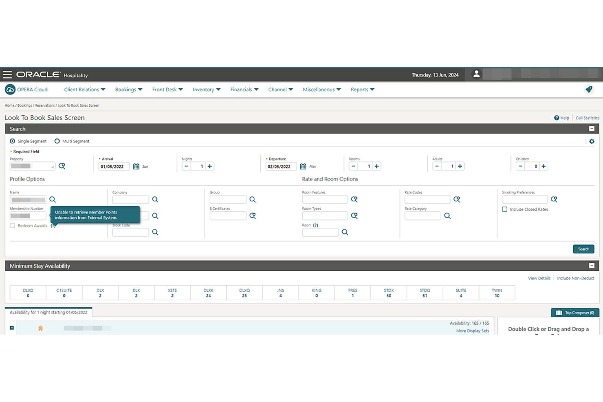Click Membership Number field
This screenshot has width=603, height=402.
tap(28, 216)
